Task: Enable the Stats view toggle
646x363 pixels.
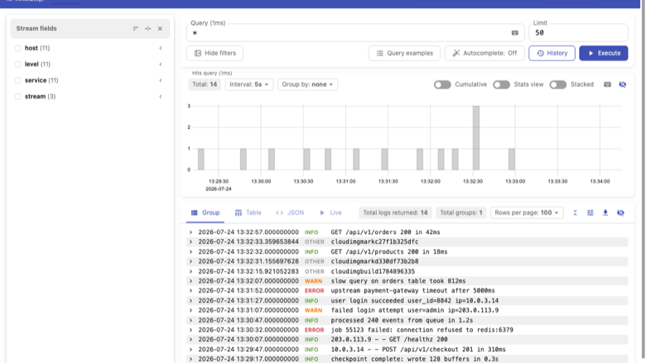Action: [x=501, y=84]
